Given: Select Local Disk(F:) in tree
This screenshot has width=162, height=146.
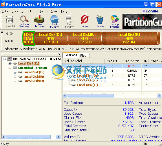Looking at the screenshot, I should point(34,81).
